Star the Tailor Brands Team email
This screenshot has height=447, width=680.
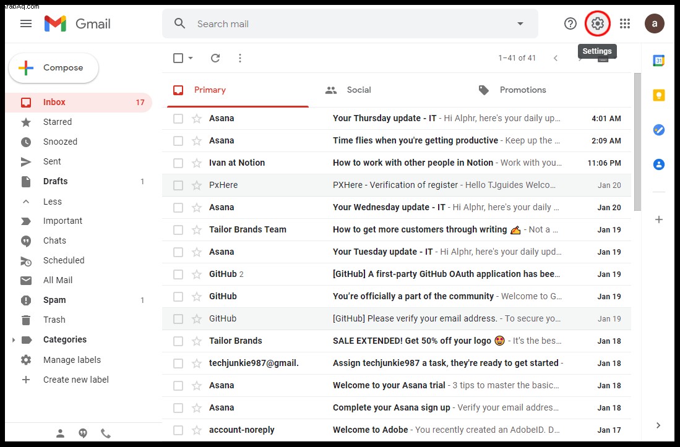coord(197,229)
